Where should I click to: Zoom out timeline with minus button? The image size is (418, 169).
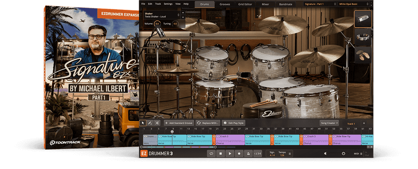(369, 147)
